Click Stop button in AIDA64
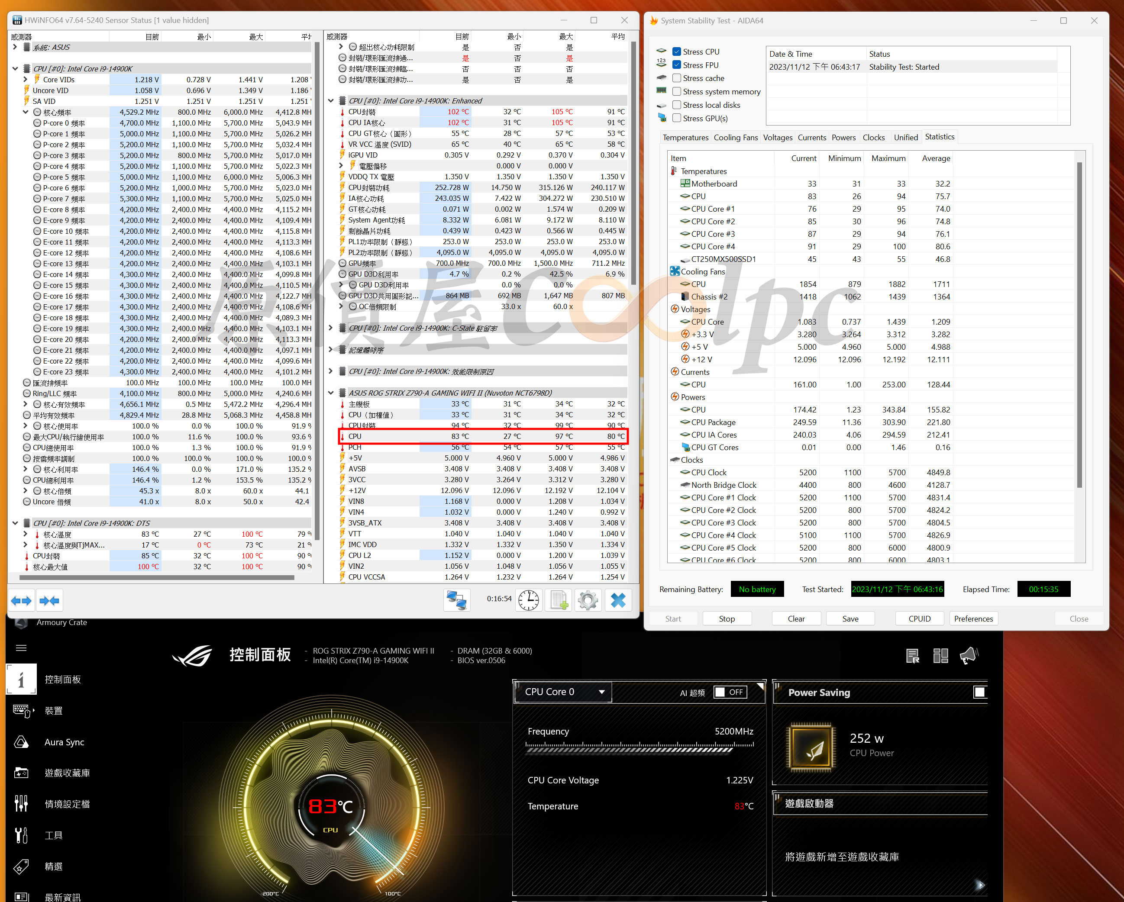 coord(727,619)
